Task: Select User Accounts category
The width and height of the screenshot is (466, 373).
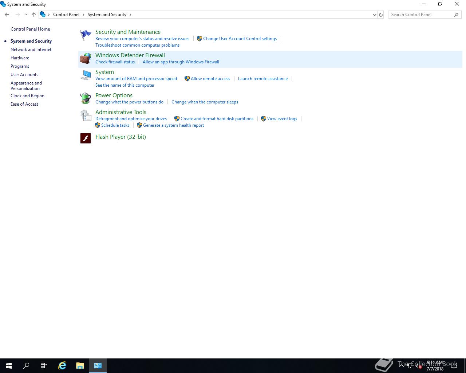Action: (24, 75)
